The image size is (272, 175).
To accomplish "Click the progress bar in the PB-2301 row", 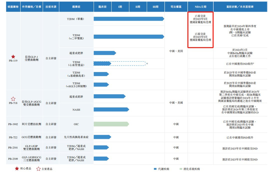I will point(101,147).
